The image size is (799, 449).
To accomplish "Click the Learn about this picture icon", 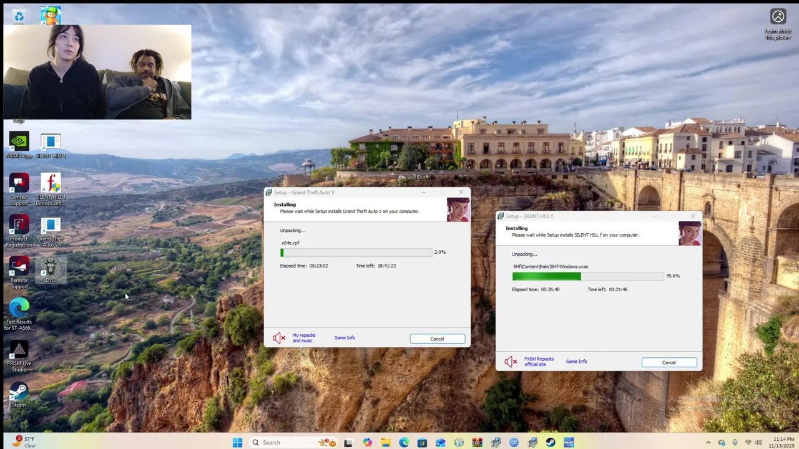I will [x=778, y=24].
